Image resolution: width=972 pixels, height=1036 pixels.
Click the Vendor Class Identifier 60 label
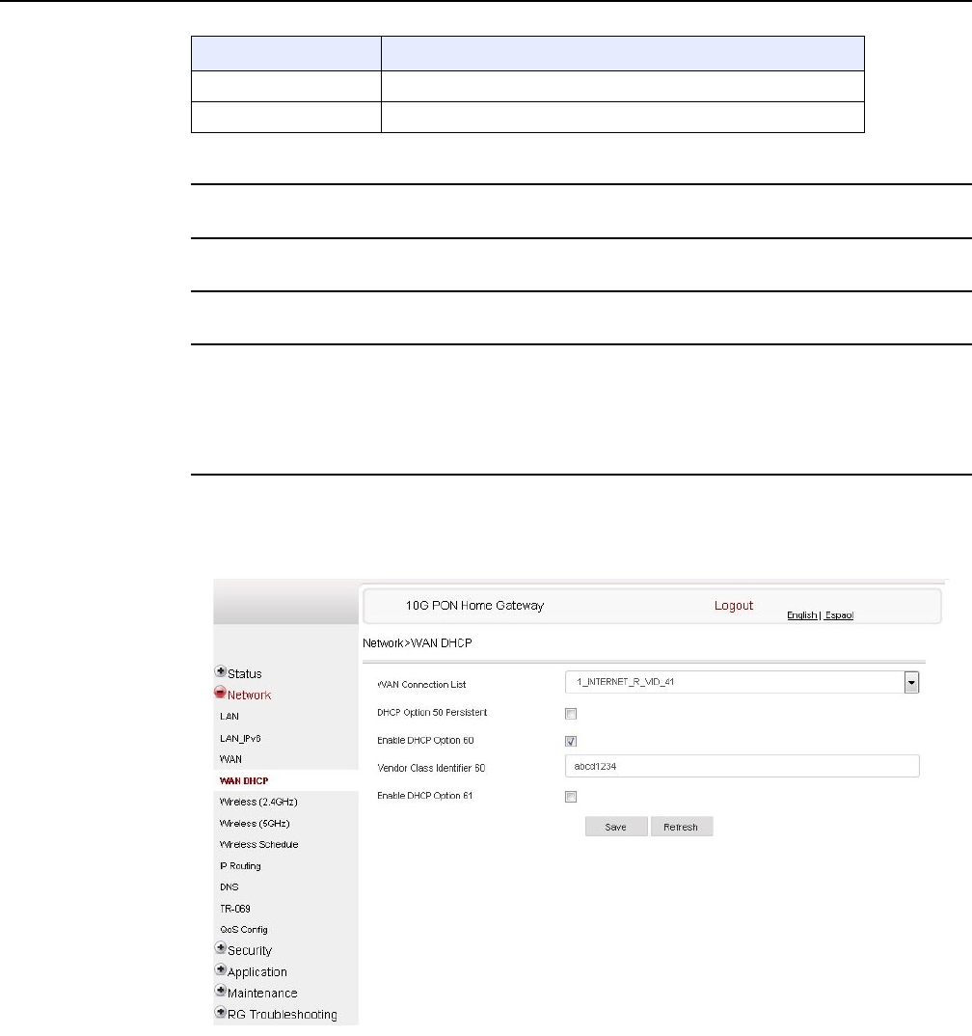pos(431,769)
